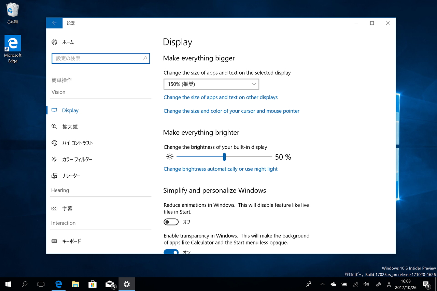437x291 pixels.
Task: Open Wi-Fi network tray icon
Action: 355,284
